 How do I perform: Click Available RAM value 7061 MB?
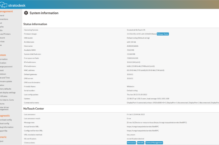131,50
